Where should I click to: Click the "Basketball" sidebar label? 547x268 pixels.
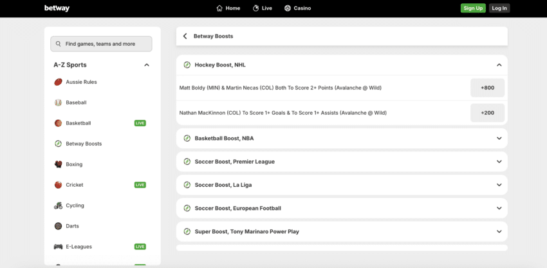coord(79,123)
